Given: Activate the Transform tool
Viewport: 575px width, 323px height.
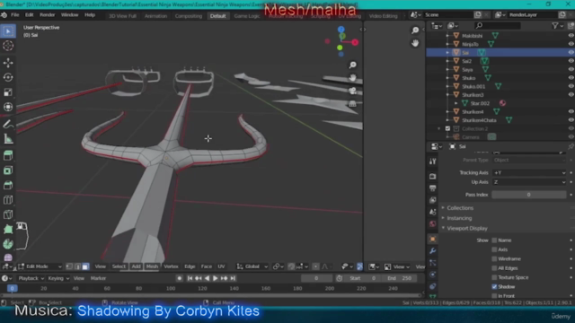Looking at the screenshot, I should click(8, 107).
